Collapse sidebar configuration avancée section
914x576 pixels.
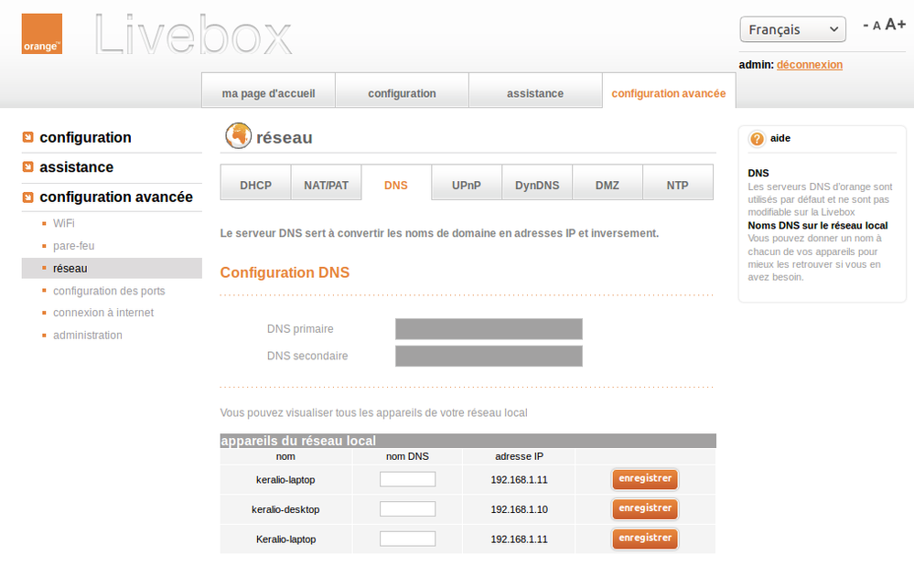pyautogui.click(x=116, y=197)
